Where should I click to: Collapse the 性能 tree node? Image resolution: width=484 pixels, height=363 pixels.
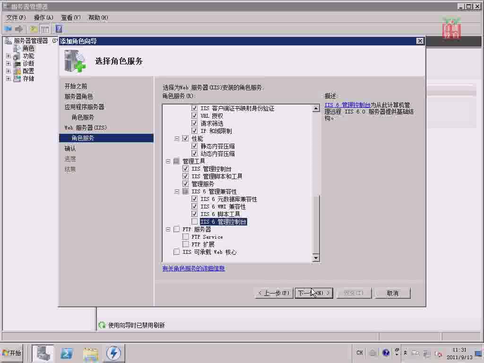[x=177, y=138]
